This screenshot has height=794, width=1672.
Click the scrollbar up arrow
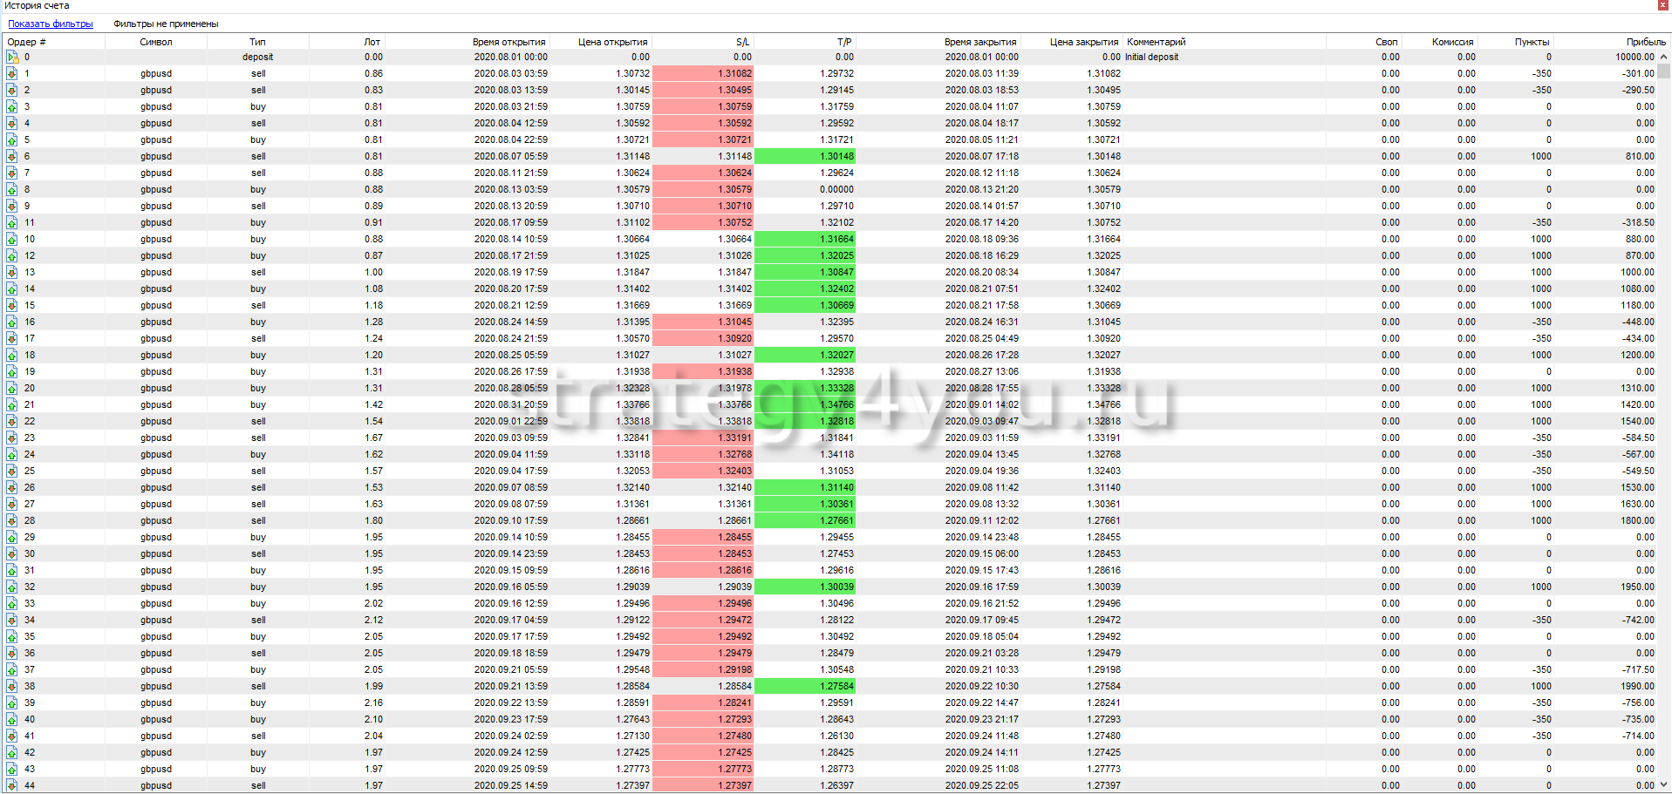click(1663, 57)
